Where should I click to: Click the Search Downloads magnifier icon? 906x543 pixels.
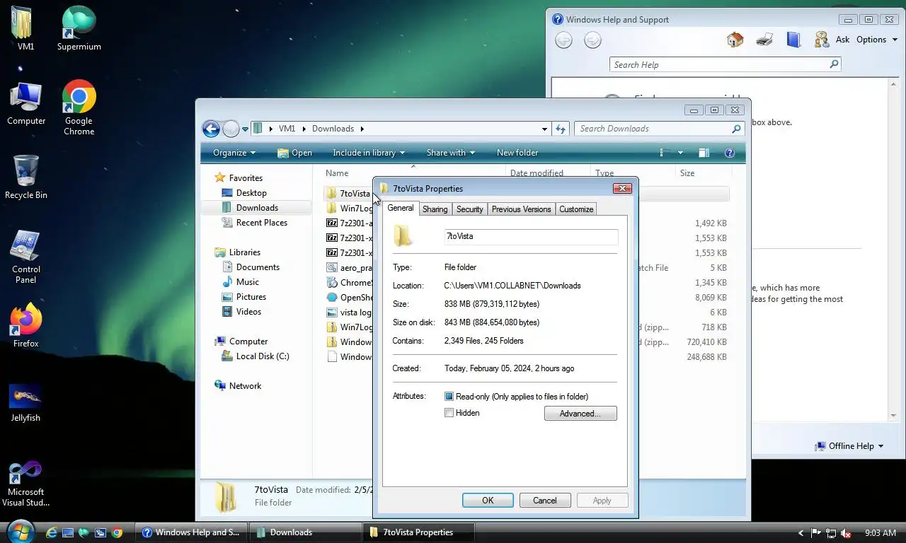pyautogui.click(x=736, y=129)
